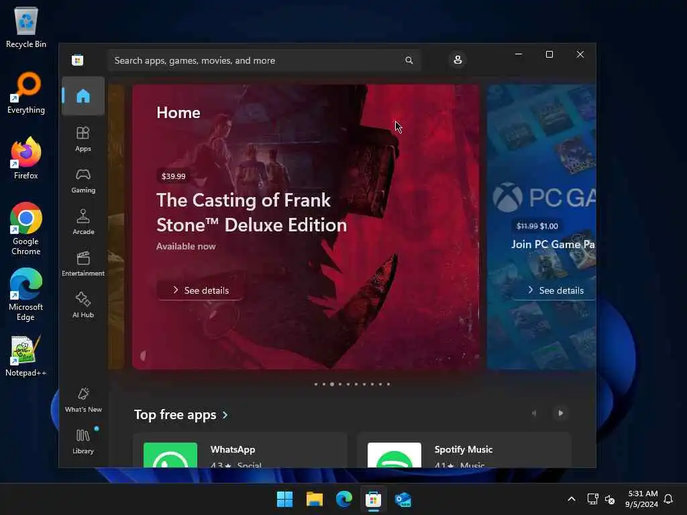Advance Top free apps with next arrow

click(x=560, y=413)
